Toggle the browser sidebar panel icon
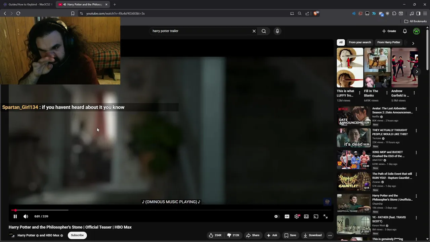This screenshot has height=242, width=430. point(418,13)
